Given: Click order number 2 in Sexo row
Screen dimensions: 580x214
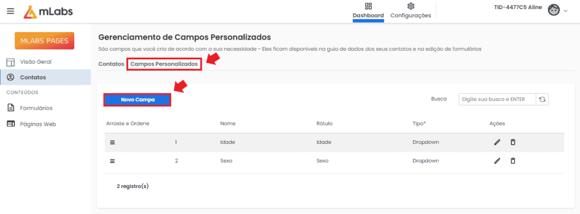Looking at the screenshot, I should tap(177, 161).
